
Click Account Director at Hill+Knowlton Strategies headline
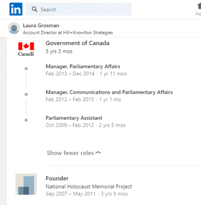(x=68, y=33)
